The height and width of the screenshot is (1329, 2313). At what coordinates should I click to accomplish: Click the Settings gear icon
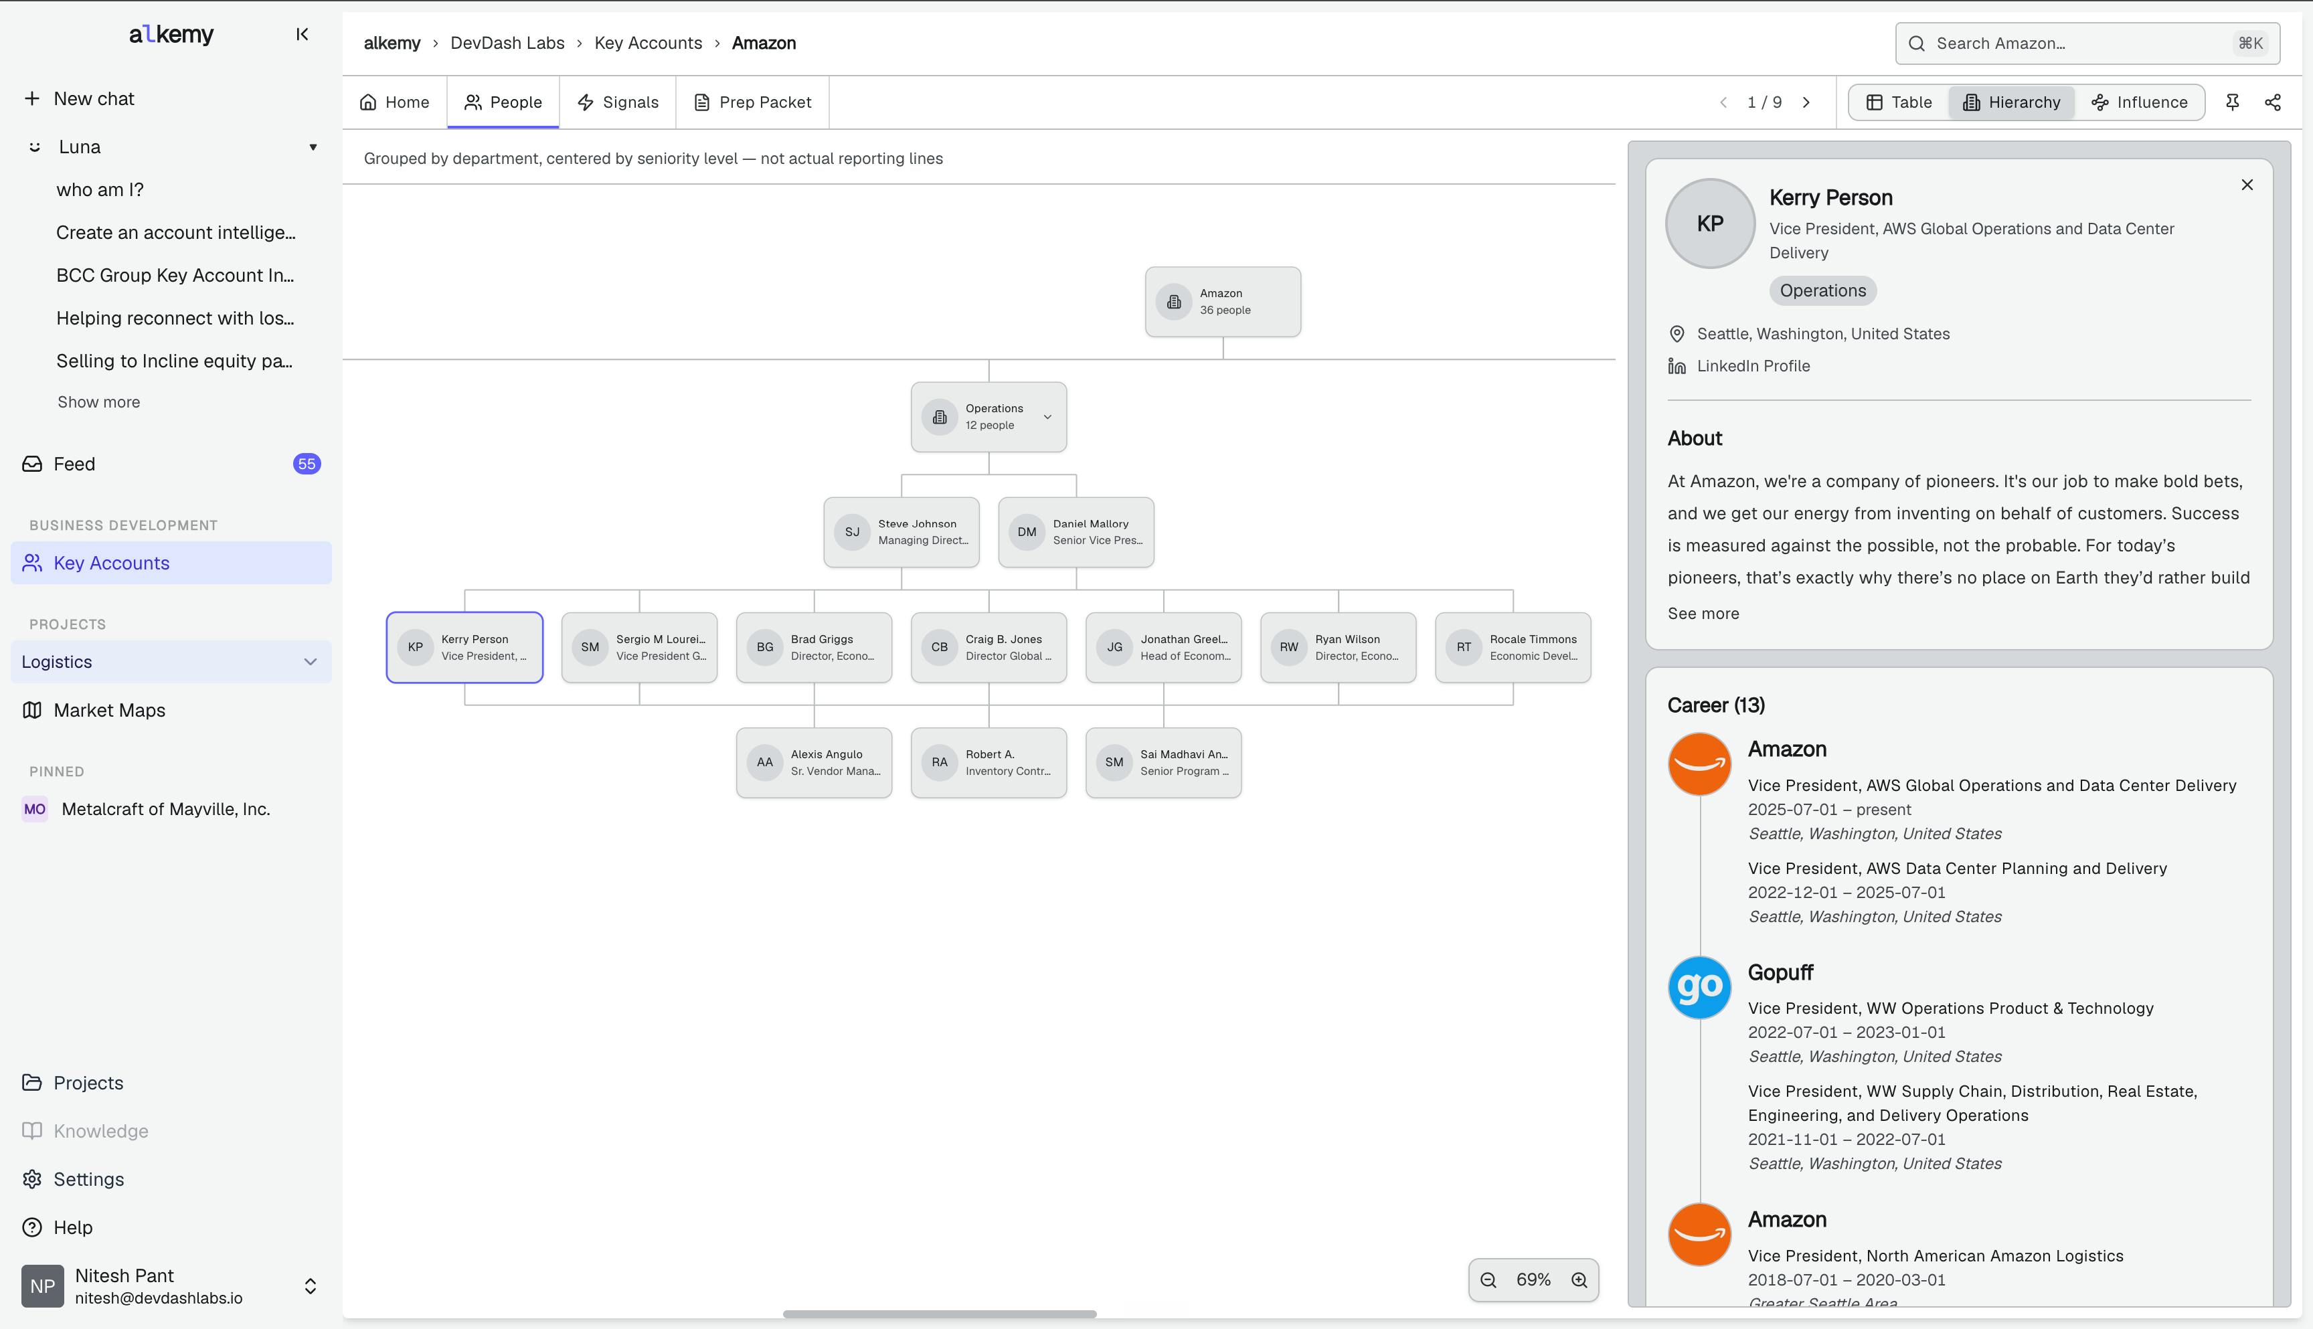(32, 1179)
